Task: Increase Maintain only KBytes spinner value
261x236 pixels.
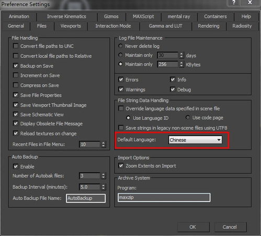Action: point(181,63)
